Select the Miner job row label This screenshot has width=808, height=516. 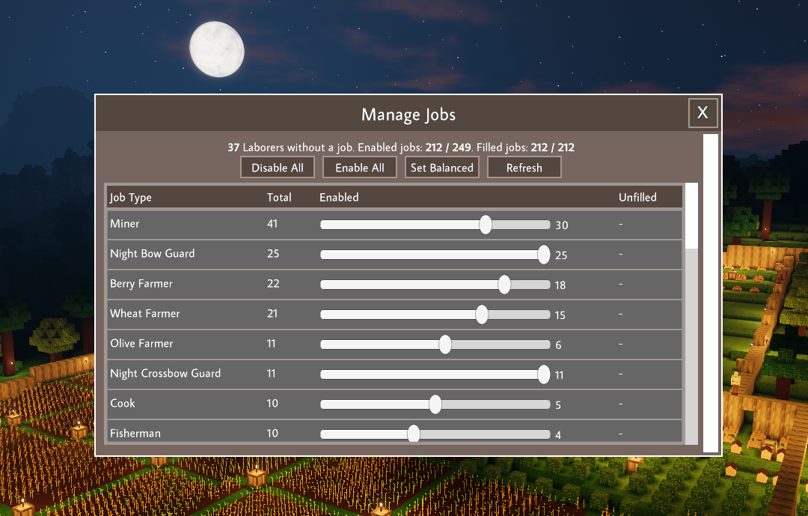(125, 224)
